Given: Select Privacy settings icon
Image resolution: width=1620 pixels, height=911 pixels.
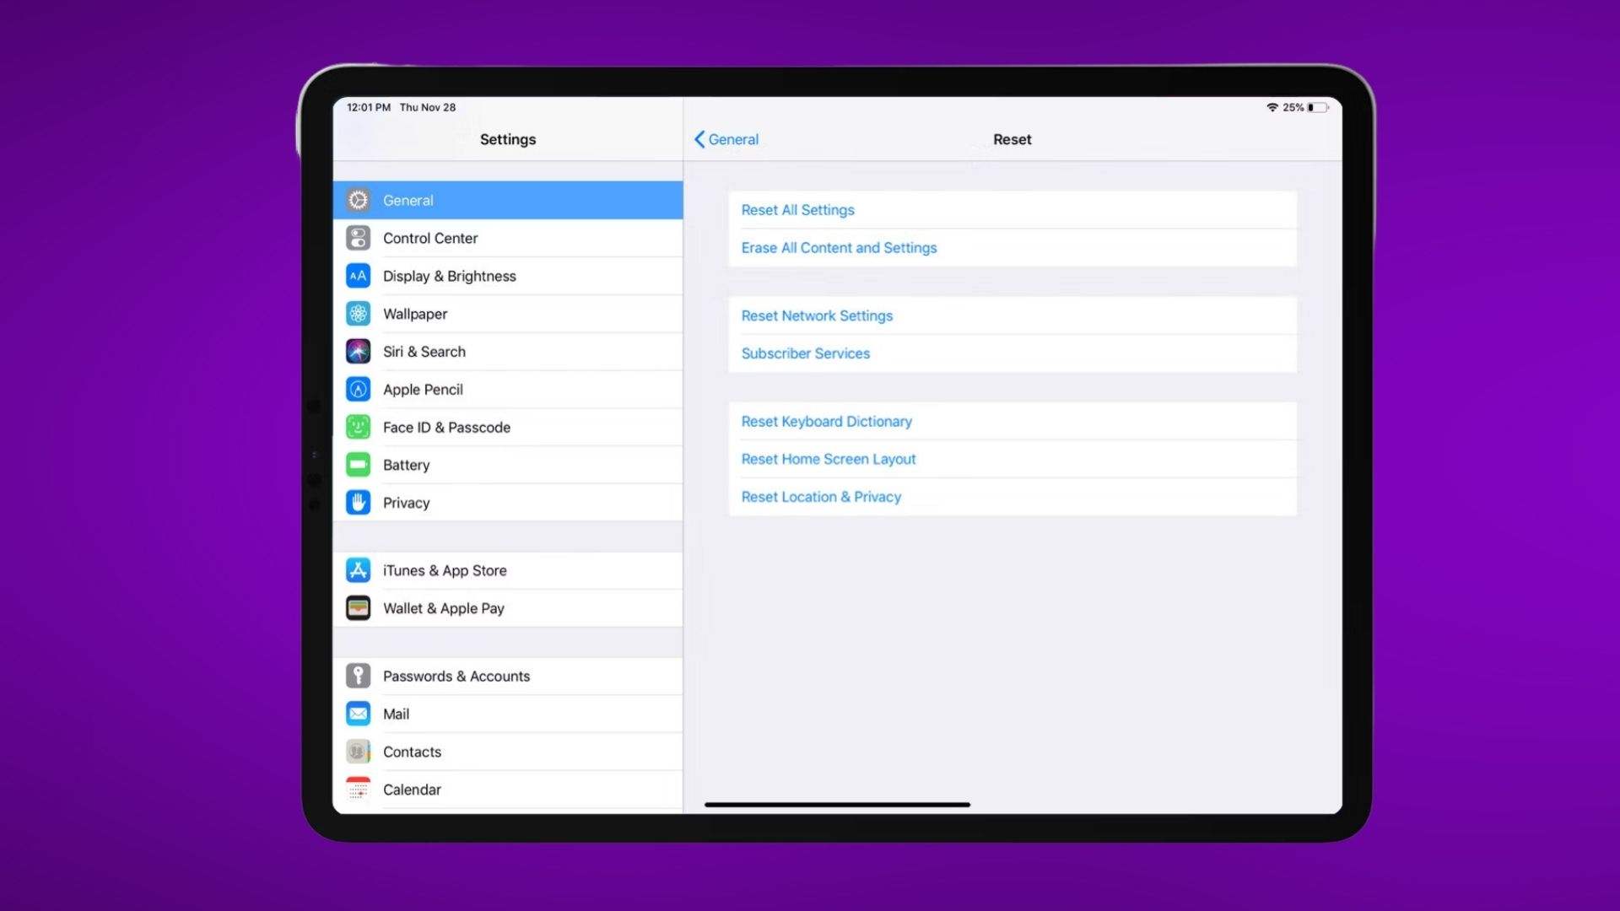Looking at the screenshot, I should click(359, 503).
